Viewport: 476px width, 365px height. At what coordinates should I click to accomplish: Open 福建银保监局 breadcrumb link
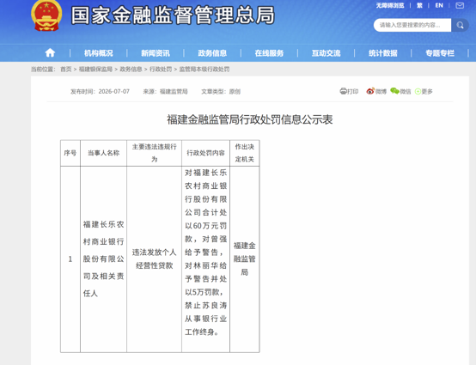coord(95,70)
